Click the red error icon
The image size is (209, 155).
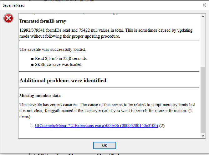pyautogui.click(x=8, y=18)
